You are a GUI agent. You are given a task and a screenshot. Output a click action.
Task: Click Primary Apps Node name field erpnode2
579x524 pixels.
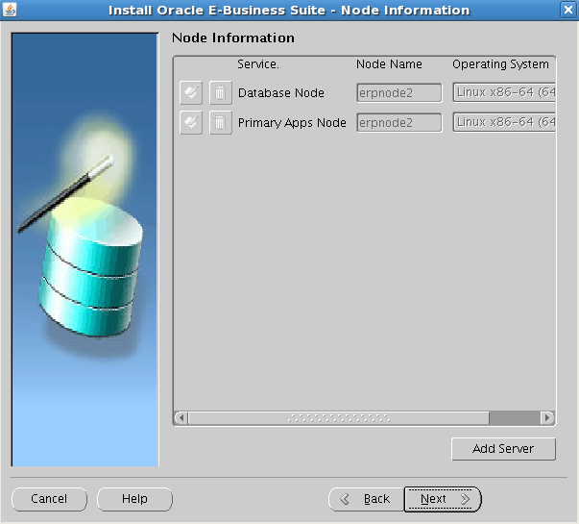tap(399, 123)
